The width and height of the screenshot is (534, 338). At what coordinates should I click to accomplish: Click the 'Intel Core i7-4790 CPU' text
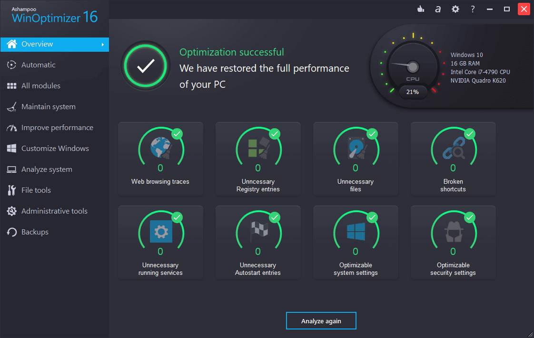pos(480,72)
